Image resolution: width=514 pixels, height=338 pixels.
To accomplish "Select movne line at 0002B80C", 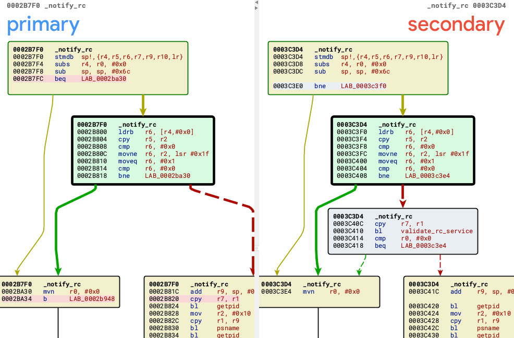I will (x=143, y=153).
